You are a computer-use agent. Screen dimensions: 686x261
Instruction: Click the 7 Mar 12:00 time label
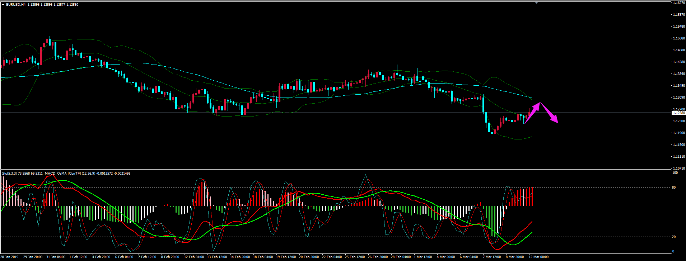click(492, 257)
